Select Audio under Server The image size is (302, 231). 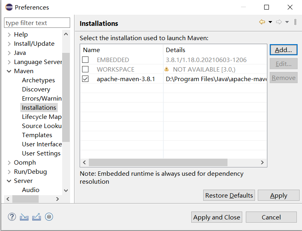pos(31,190)
